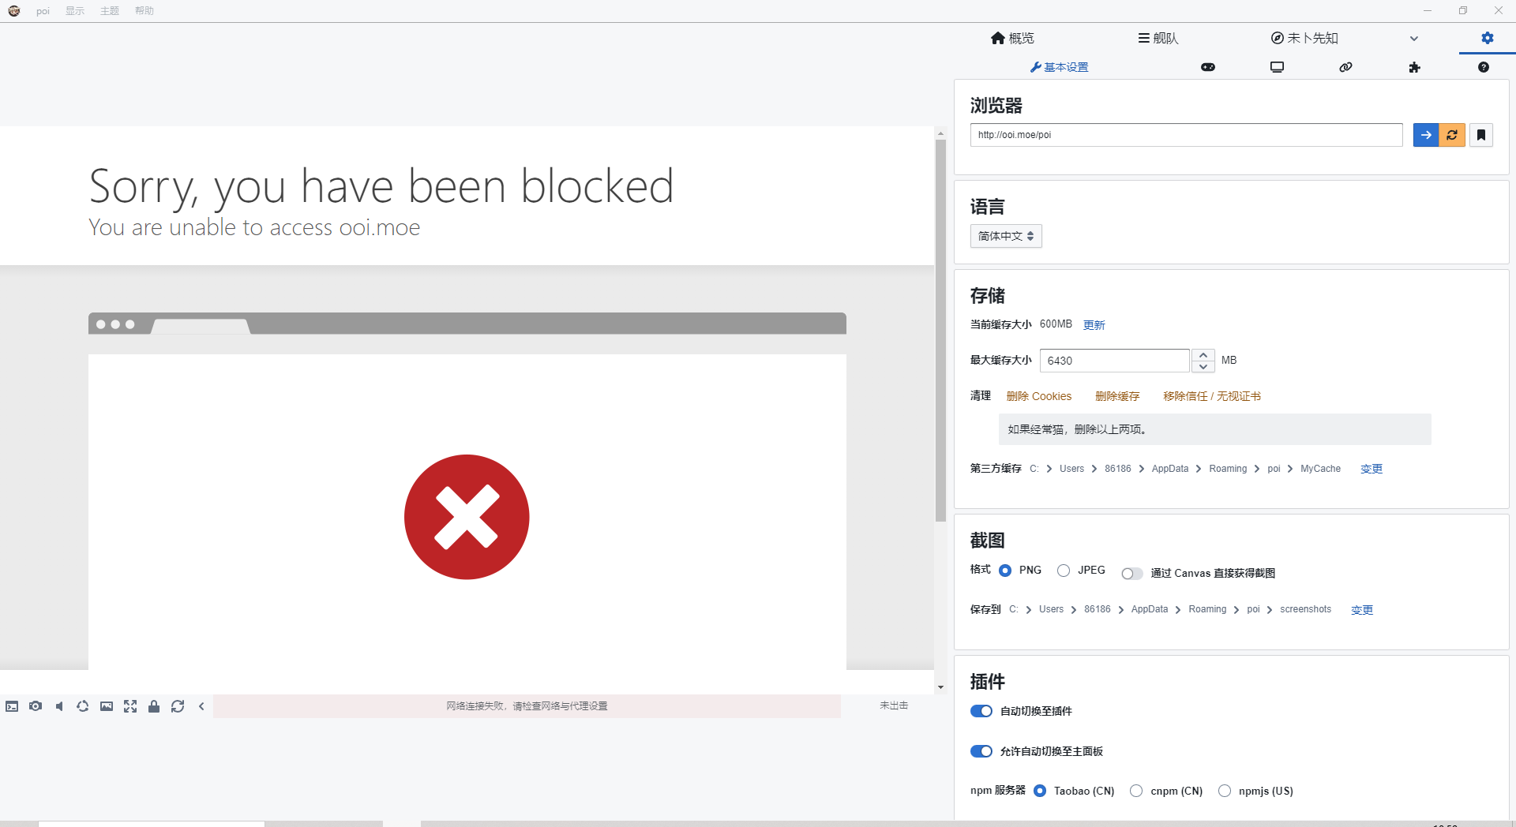Click the circular-arrows cache icon in bottom toolbar
Viewport: 1516px width, 827px height.
pyautogui.click(x=83, y=706)
